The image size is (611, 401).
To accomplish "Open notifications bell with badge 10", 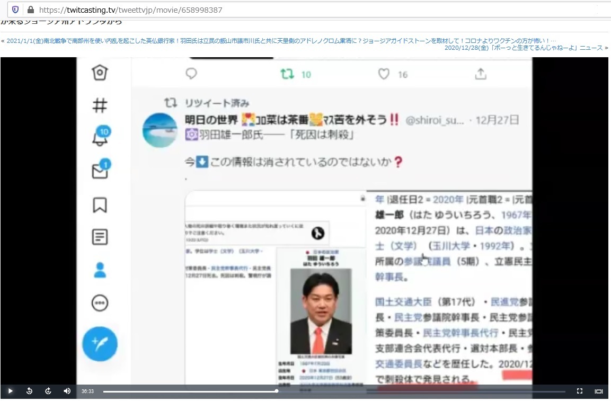I will (x=101, y=136).
